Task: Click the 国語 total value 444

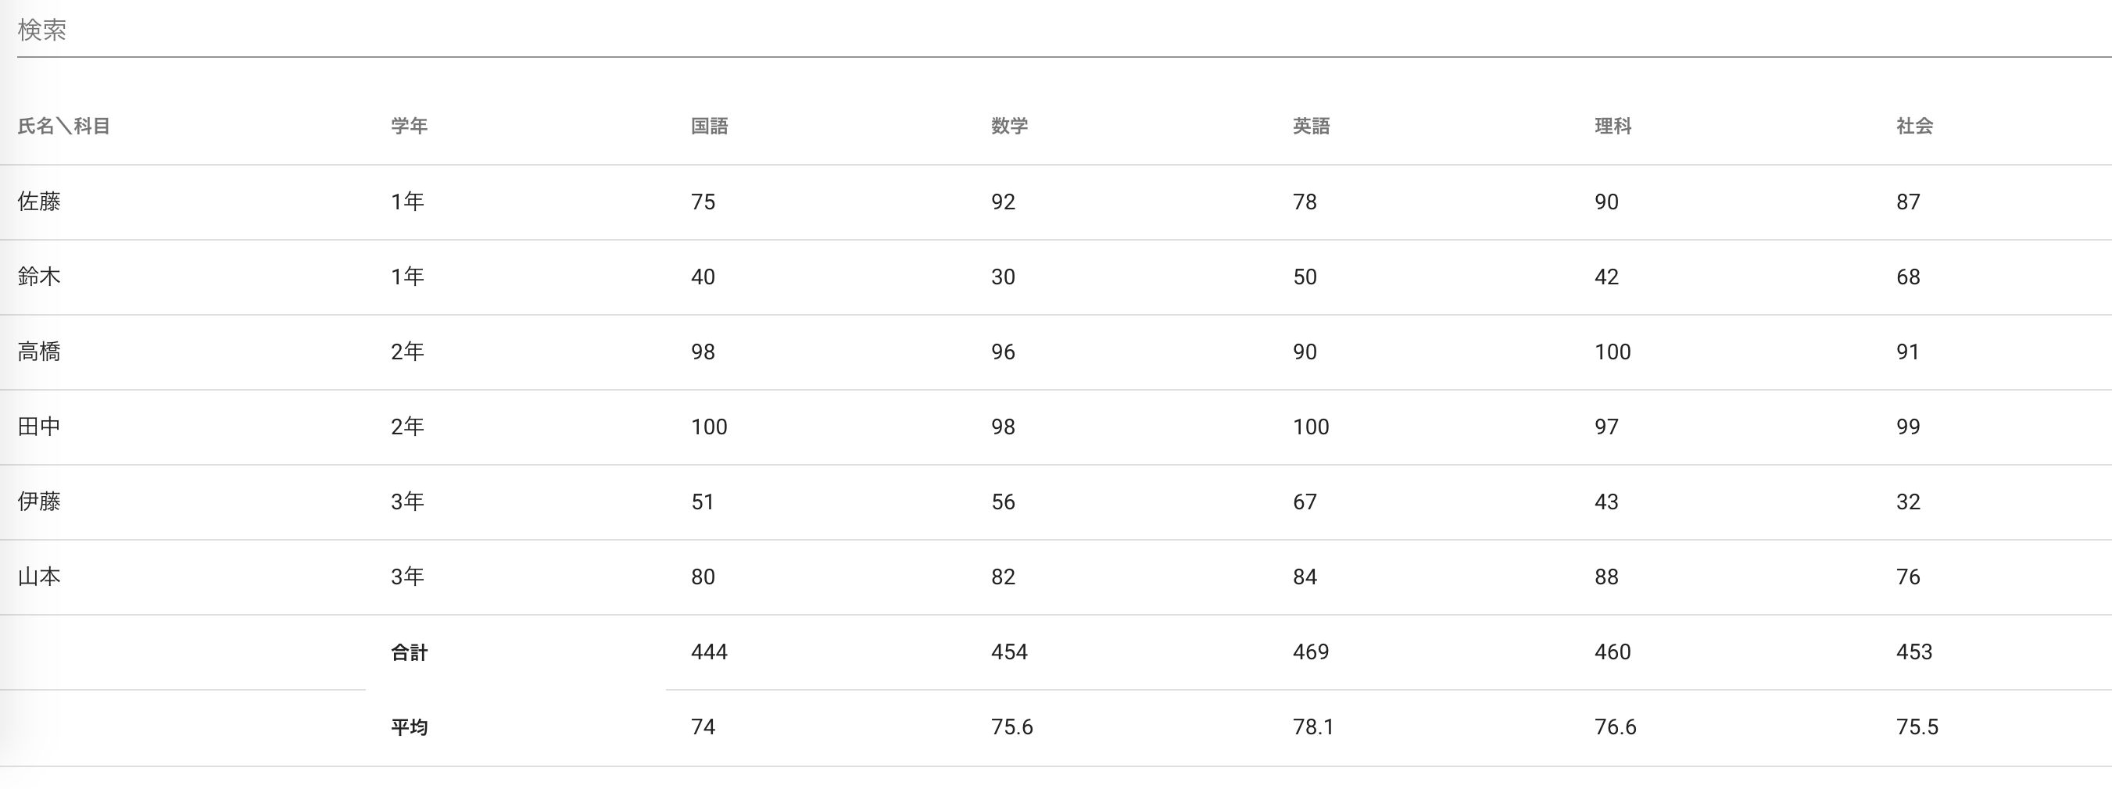Action: [709, 652]
